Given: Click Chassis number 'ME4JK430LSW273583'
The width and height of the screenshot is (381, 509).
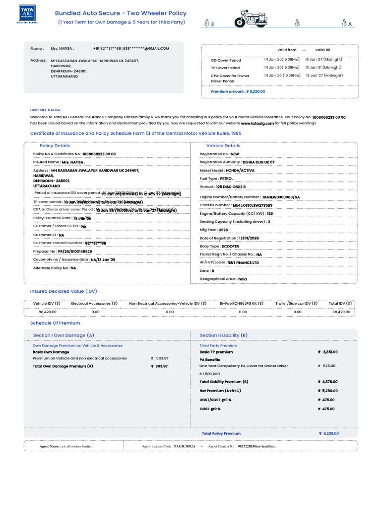Looking at the screenshot, I should tap(253, 205).
